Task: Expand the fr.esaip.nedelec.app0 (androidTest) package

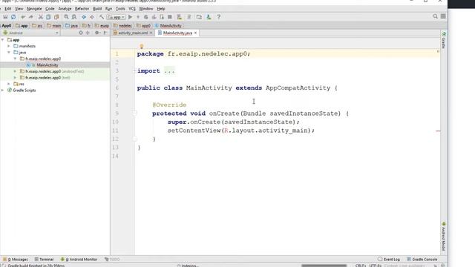Action: click(15, 71)
